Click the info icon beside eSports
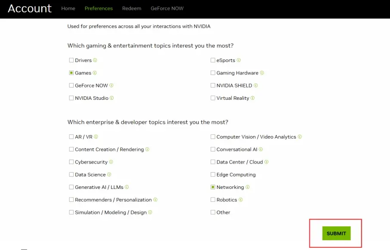The height and width of the screenshot is (250, 390). click(x=239, y=60)
